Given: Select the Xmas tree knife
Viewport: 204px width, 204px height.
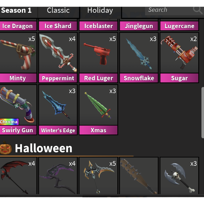Looking at the screenshot, I should click(98, 110).
